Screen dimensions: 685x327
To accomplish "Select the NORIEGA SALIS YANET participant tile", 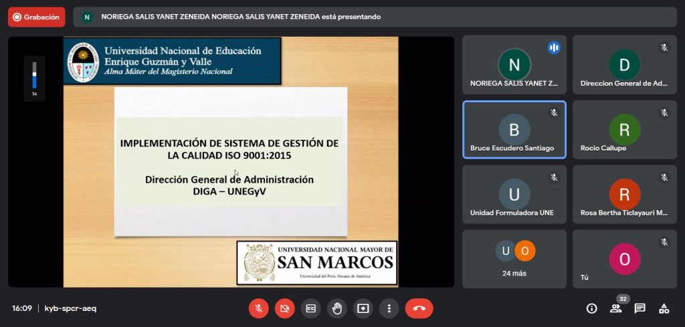I will pos(514,65).
